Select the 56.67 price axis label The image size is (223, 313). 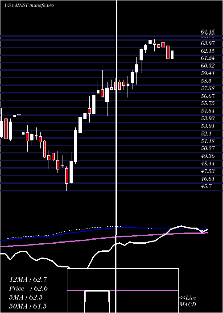point(208,96)
